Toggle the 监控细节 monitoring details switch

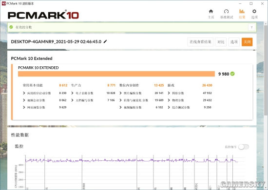tap(244, 147)
